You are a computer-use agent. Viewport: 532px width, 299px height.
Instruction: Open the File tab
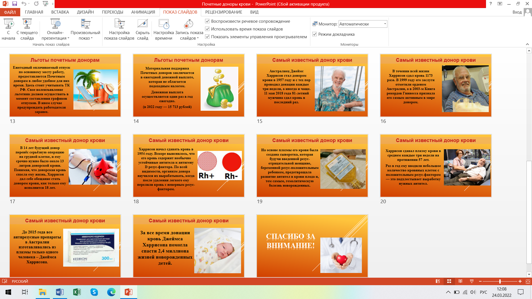point(10,12)
